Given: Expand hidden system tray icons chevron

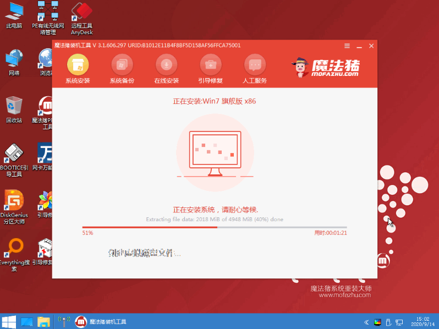Looking at the screenshot, I should [366, 322].
